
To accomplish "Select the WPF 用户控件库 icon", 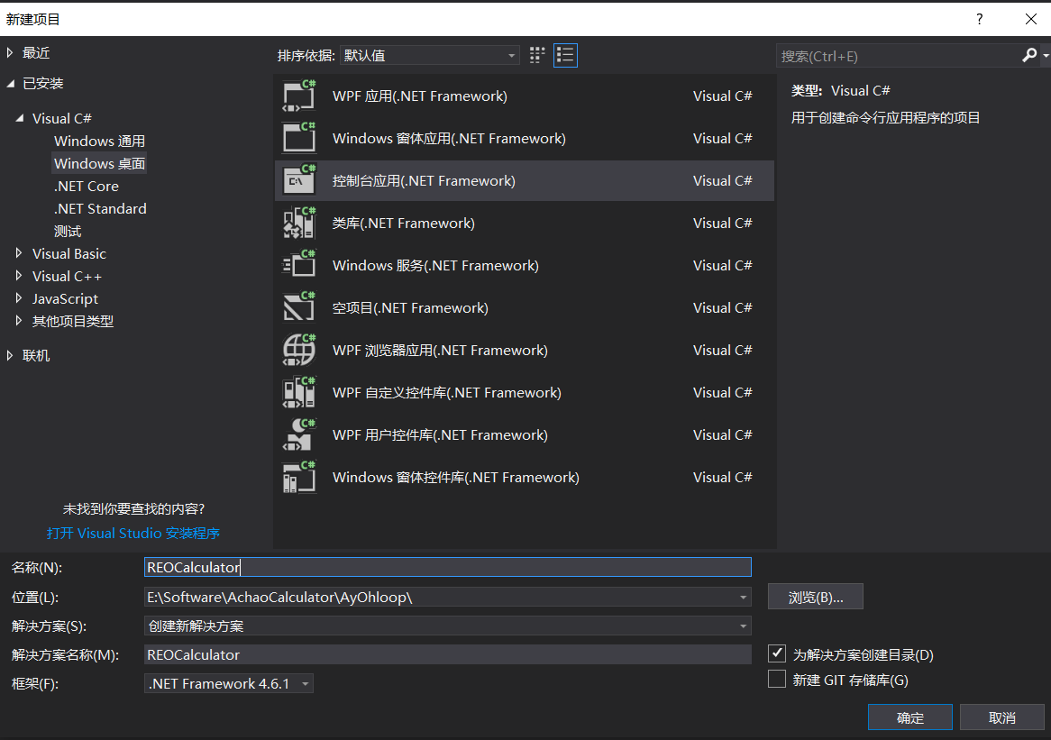I will pos(299,434).
